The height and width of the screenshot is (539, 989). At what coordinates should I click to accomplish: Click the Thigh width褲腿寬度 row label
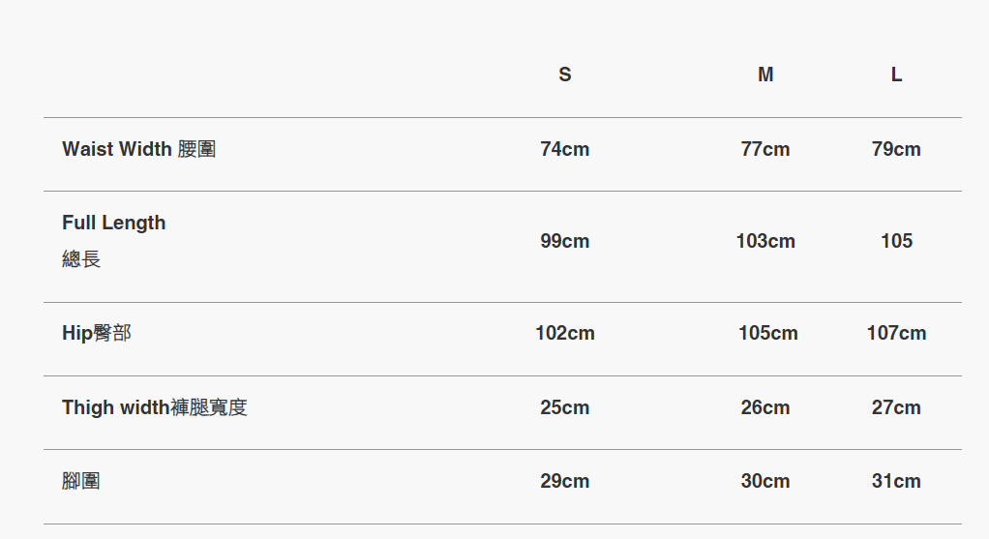pos(154,407)
